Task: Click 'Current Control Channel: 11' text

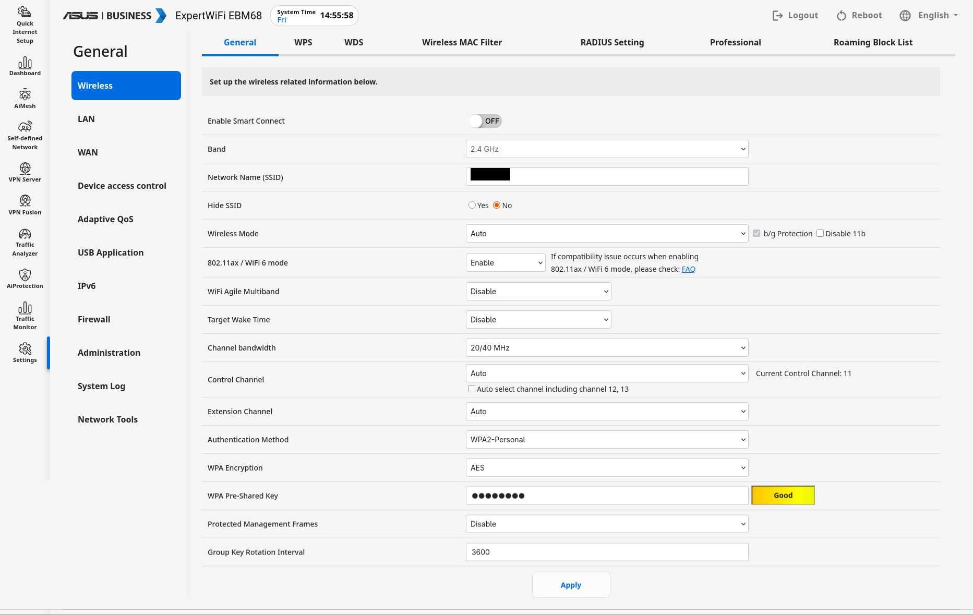Action: tap(803, 373)
